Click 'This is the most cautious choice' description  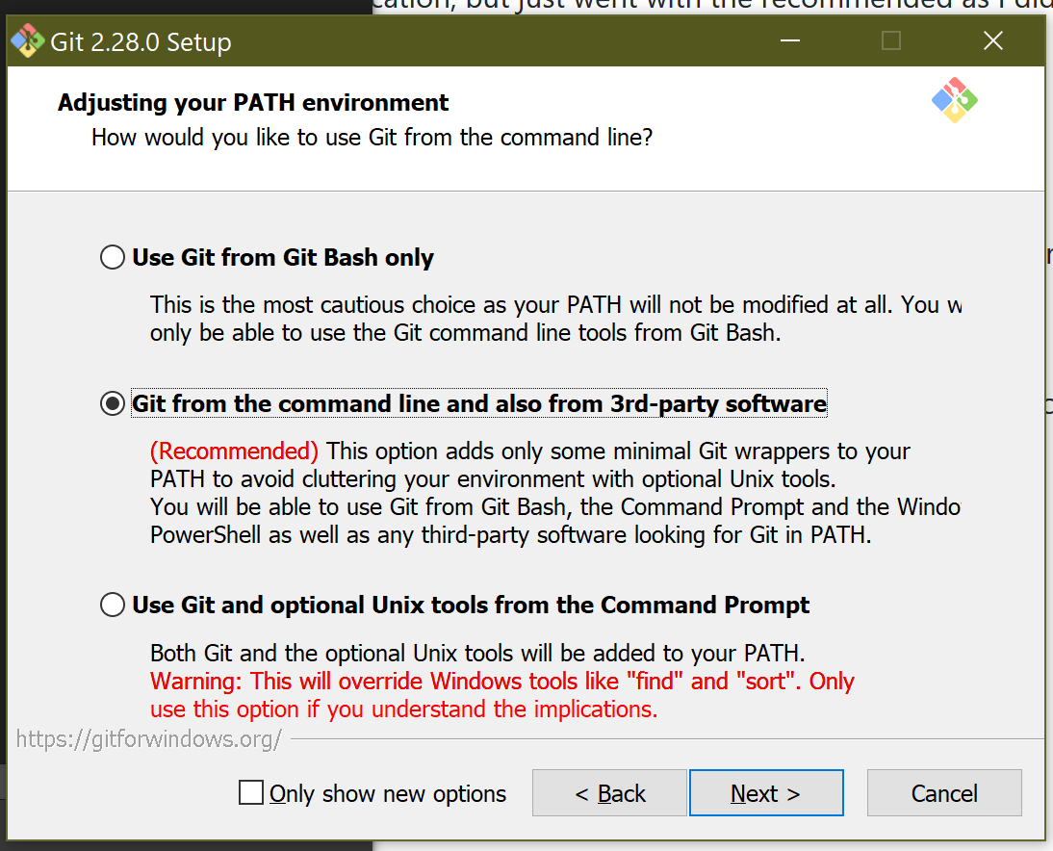pyautogui.click(x=555, y=319)
